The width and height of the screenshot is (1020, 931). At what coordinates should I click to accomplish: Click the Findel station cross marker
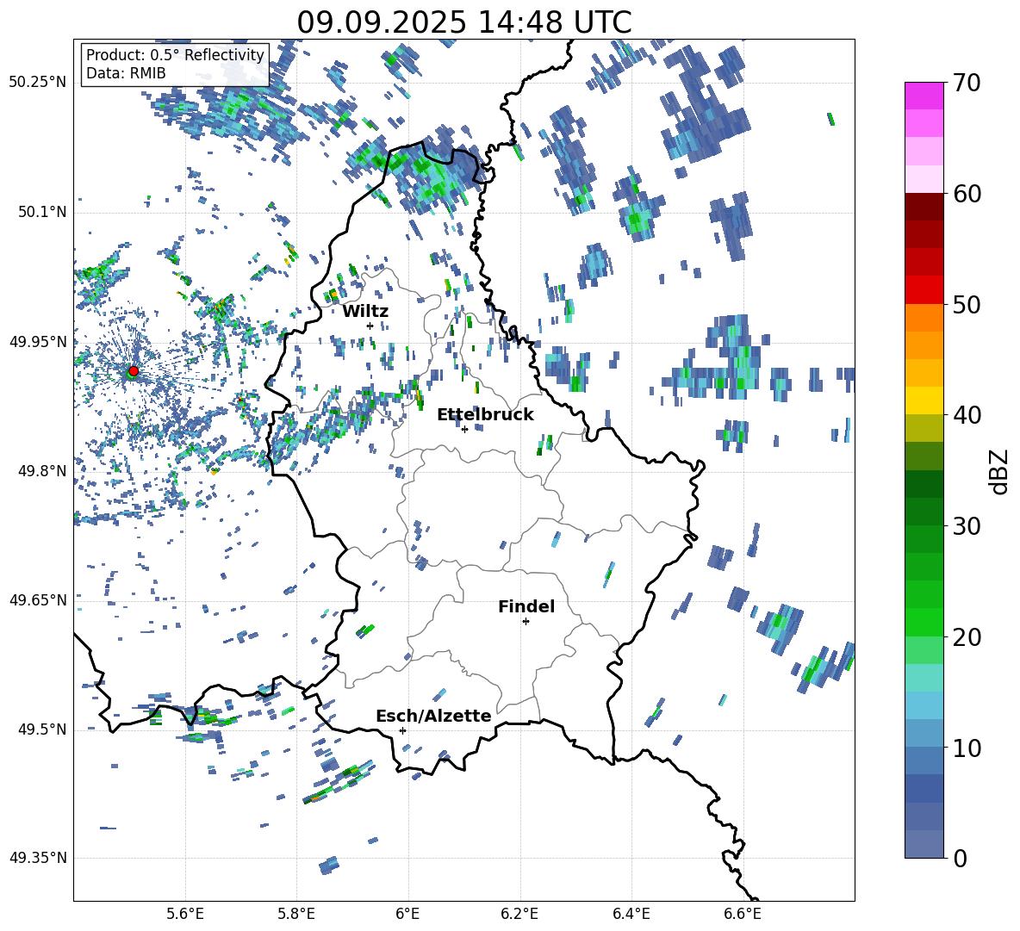[x=526, y=622]
